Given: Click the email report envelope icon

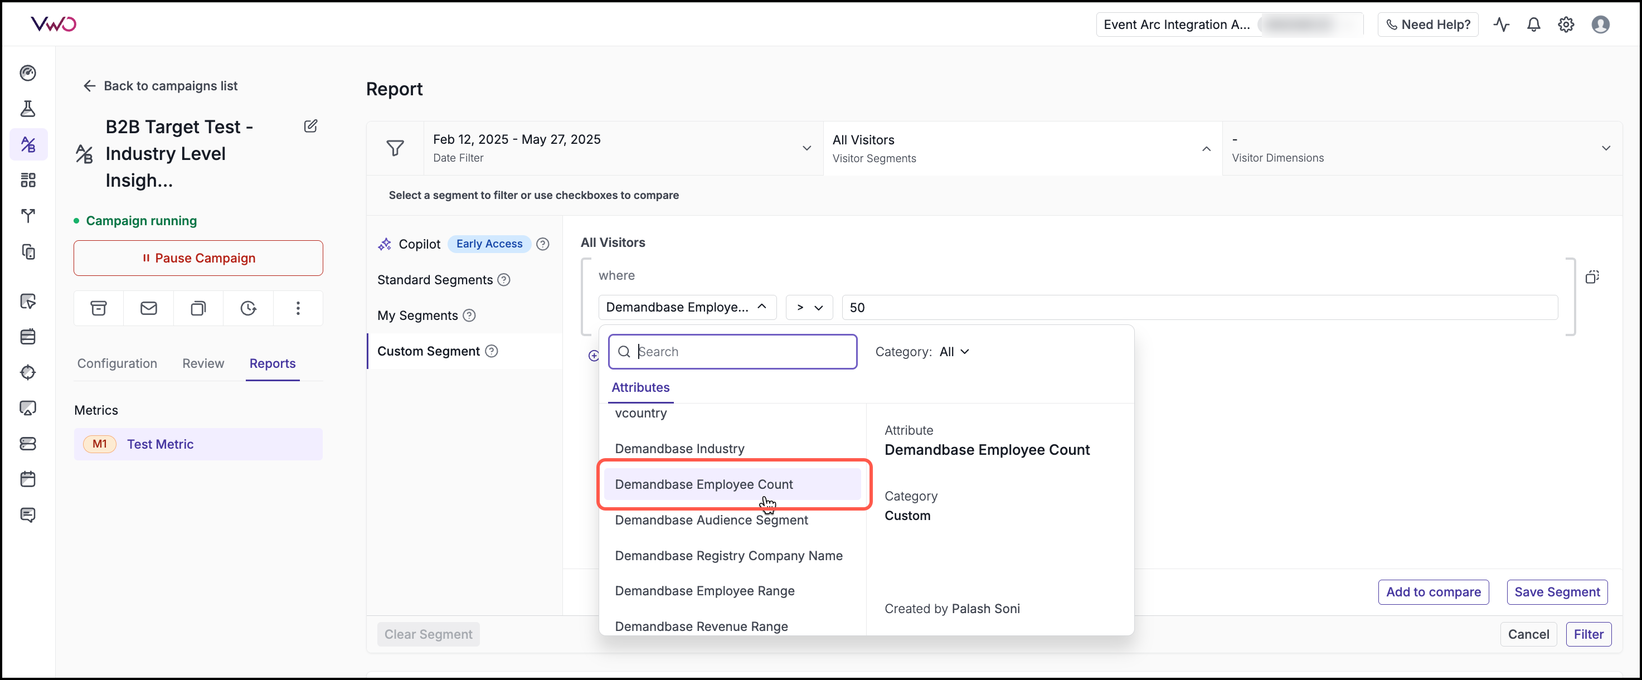Looking at the screenshot, I should pos(148,308).
